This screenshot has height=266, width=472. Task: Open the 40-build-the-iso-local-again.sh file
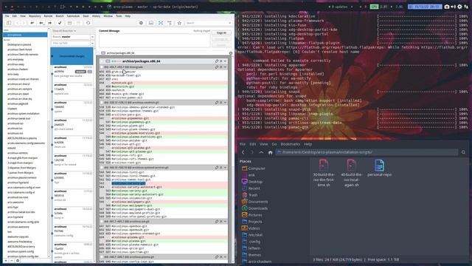[x=351, y=173]
